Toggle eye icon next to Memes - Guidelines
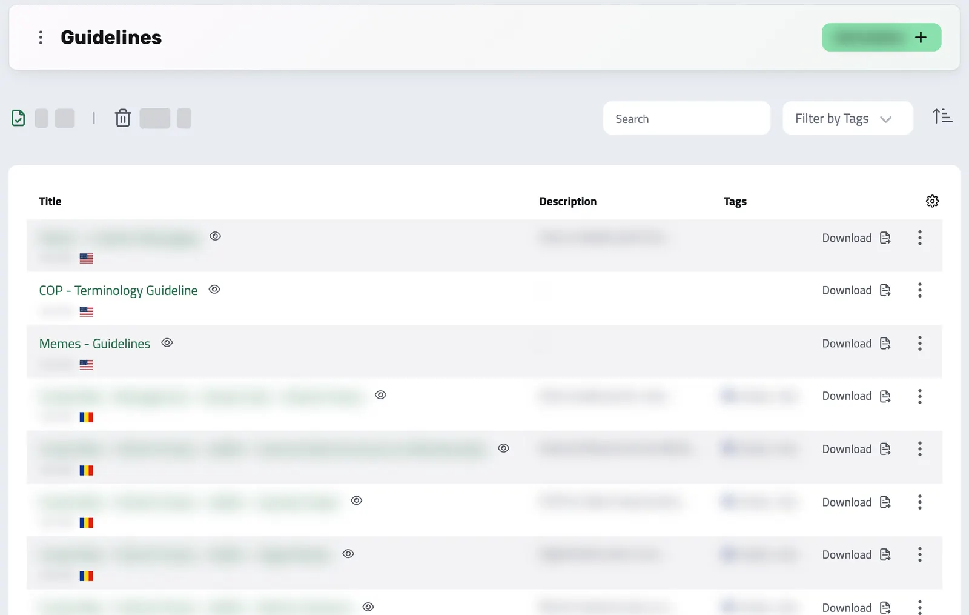Viewport: 969px width, 615px height. [167, 343]
